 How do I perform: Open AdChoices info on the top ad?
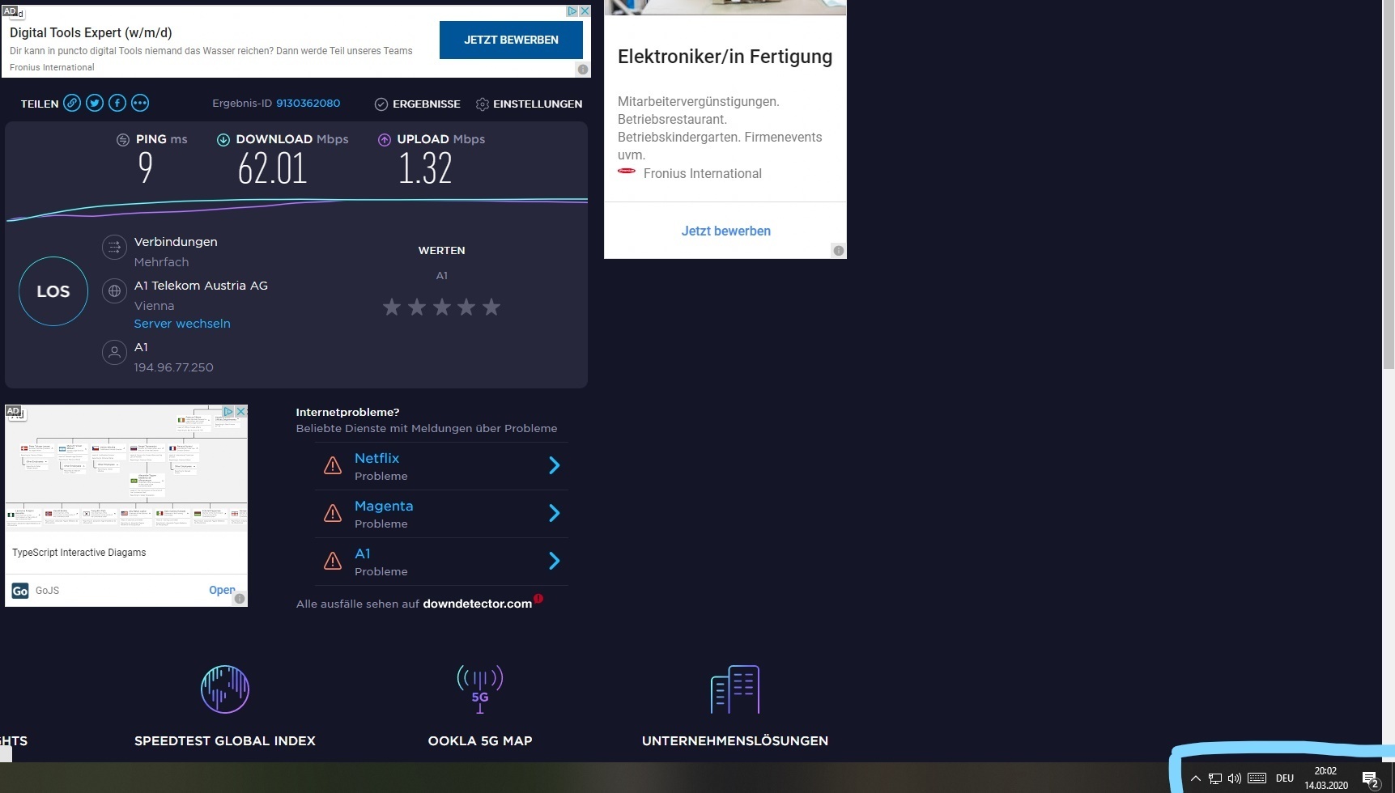(x=572, y=11)
